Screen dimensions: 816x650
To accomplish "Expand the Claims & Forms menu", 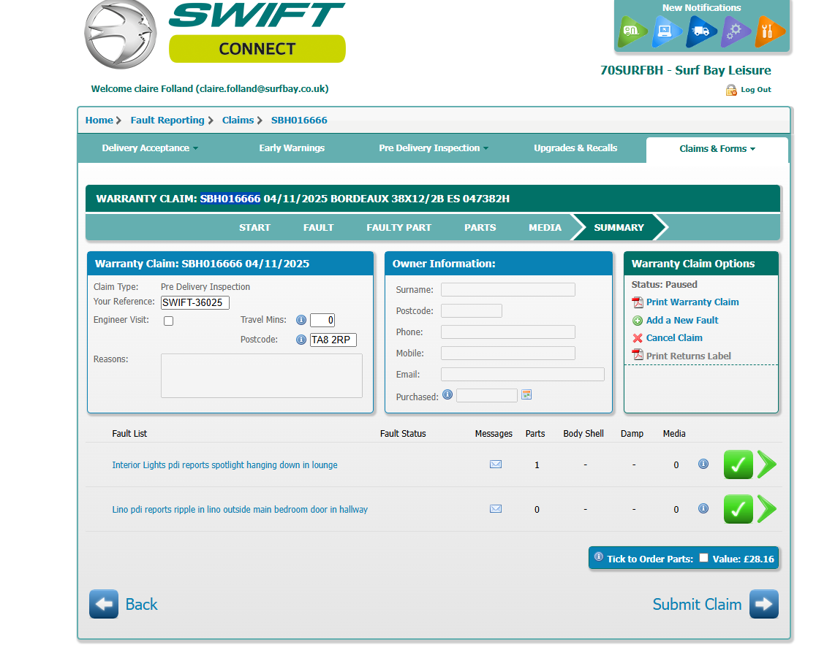I will coord(717,149).
